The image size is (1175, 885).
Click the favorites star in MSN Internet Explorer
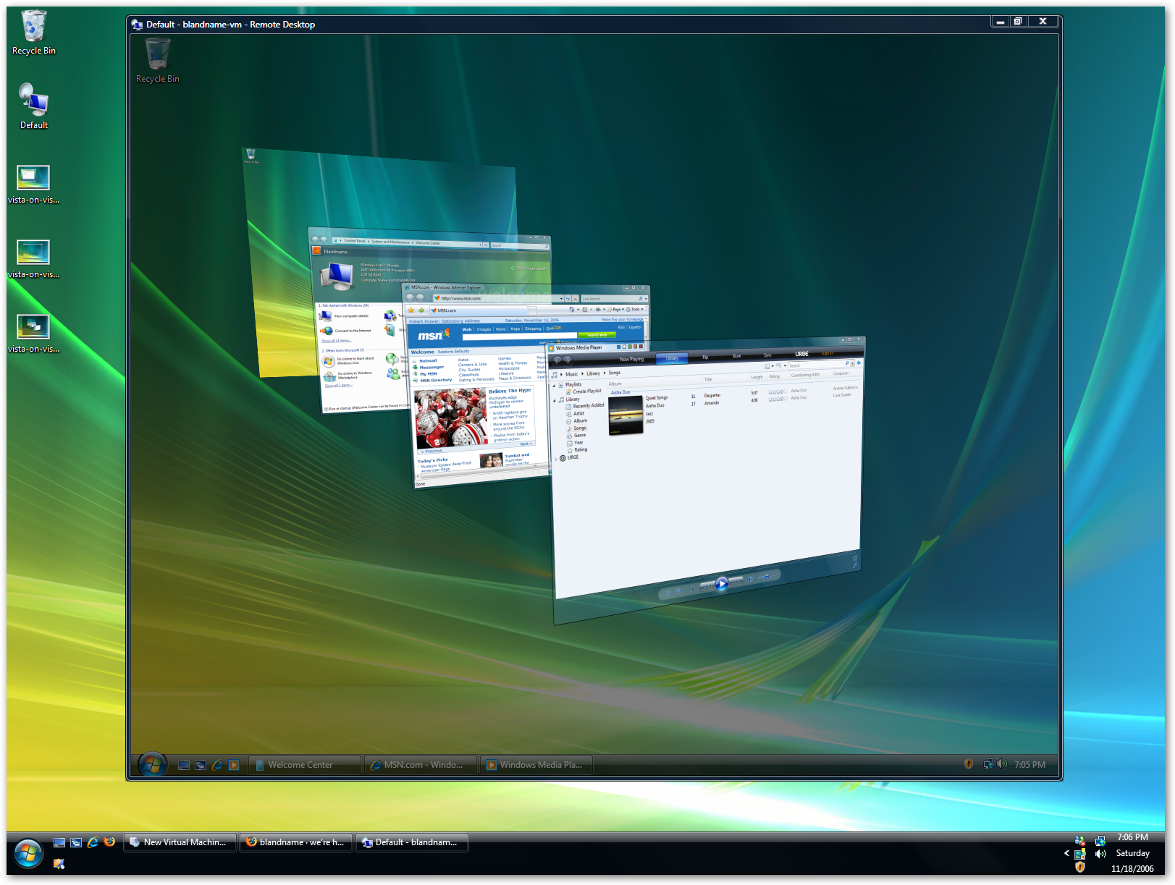click(x=411, y=310)
